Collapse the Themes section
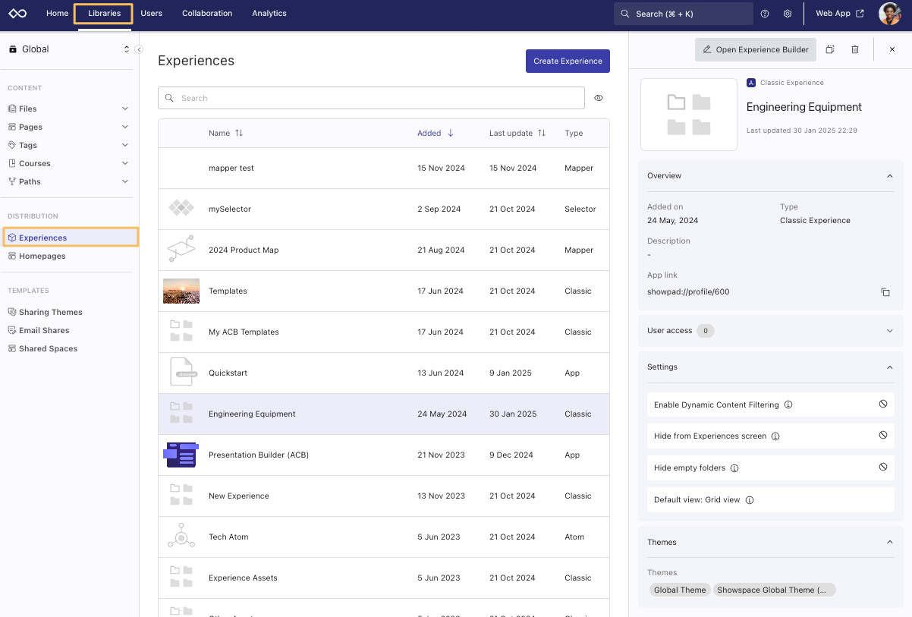The height and width of the screenshot is (617, 912). point(890,543)
